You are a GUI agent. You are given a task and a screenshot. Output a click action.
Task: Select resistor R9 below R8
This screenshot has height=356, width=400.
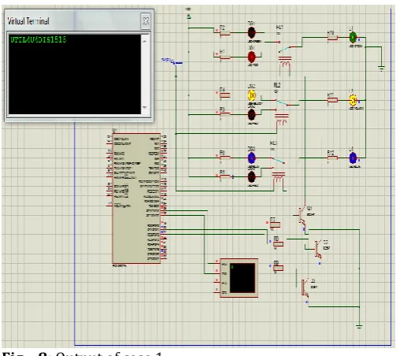coord(279,268)
